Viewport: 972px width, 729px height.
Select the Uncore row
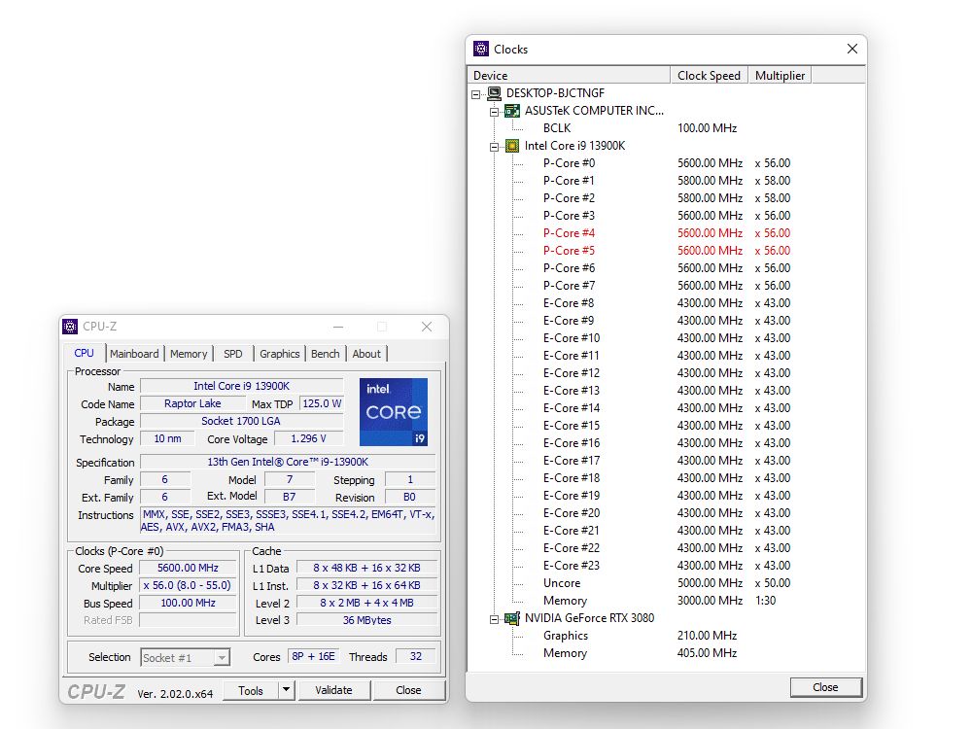pyautogui.click(x=667, y=583)
